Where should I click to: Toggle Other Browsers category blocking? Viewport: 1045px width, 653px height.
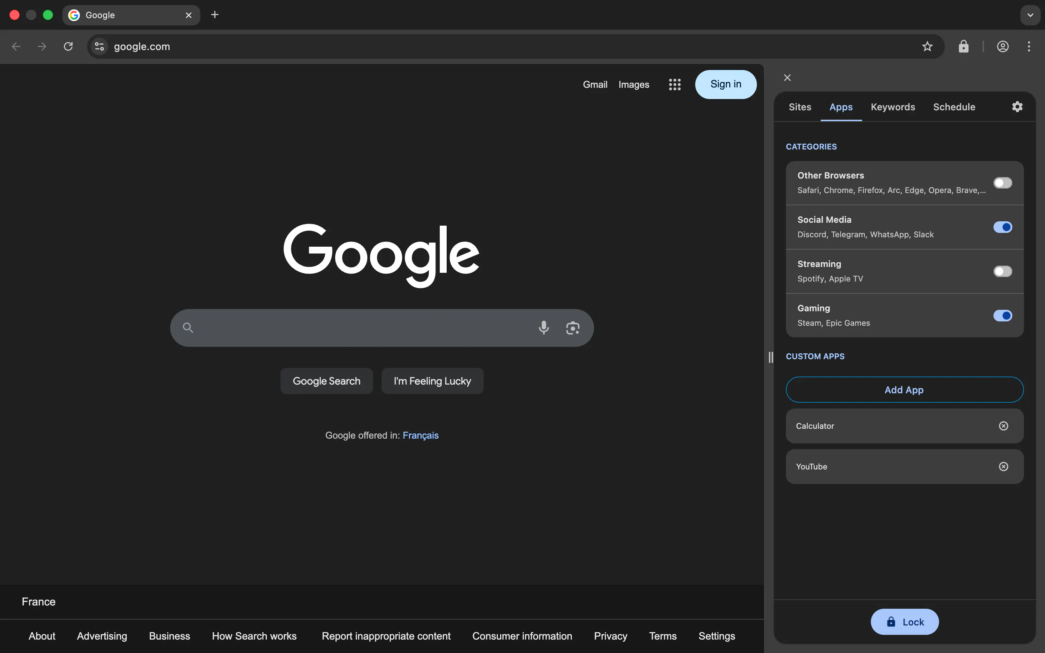click(1002, 183)
